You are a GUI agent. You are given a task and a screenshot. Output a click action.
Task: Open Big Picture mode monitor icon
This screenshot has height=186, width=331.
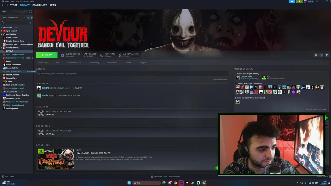click(317, 1)
